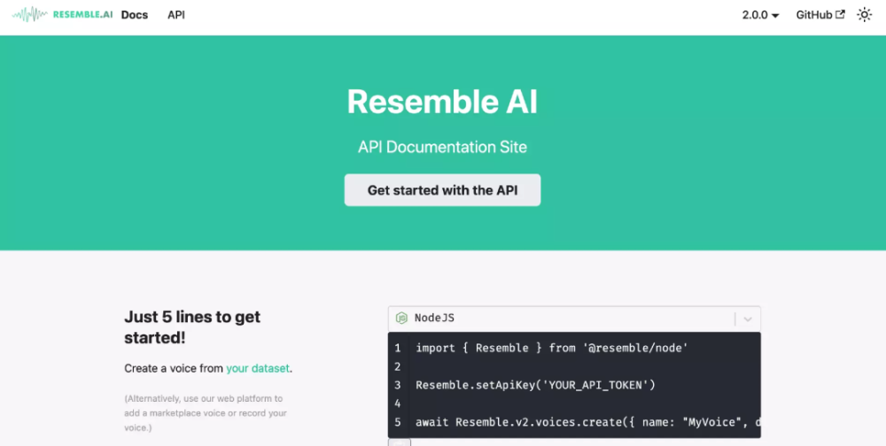Click code line importing from '@resemble/node'
The width and height of the screenshot is (886, 446).
(551, 349)
